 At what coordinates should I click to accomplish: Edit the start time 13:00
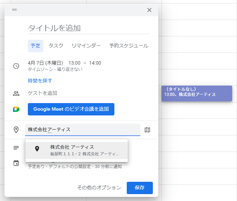coord(75,63)
